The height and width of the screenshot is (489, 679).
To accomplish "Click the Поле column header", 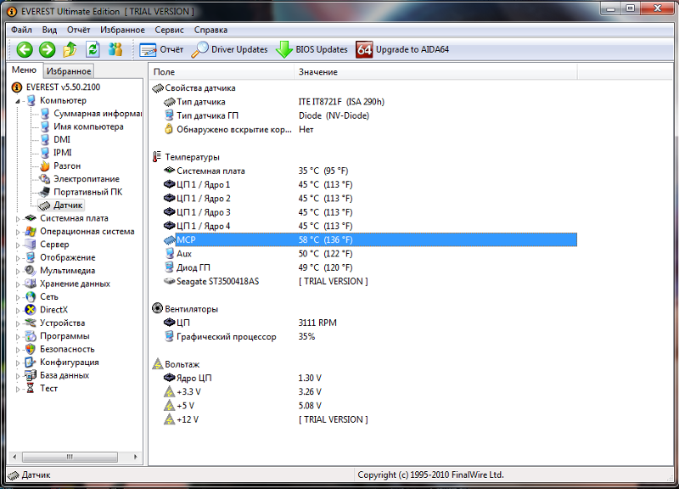I will point(222,72).
